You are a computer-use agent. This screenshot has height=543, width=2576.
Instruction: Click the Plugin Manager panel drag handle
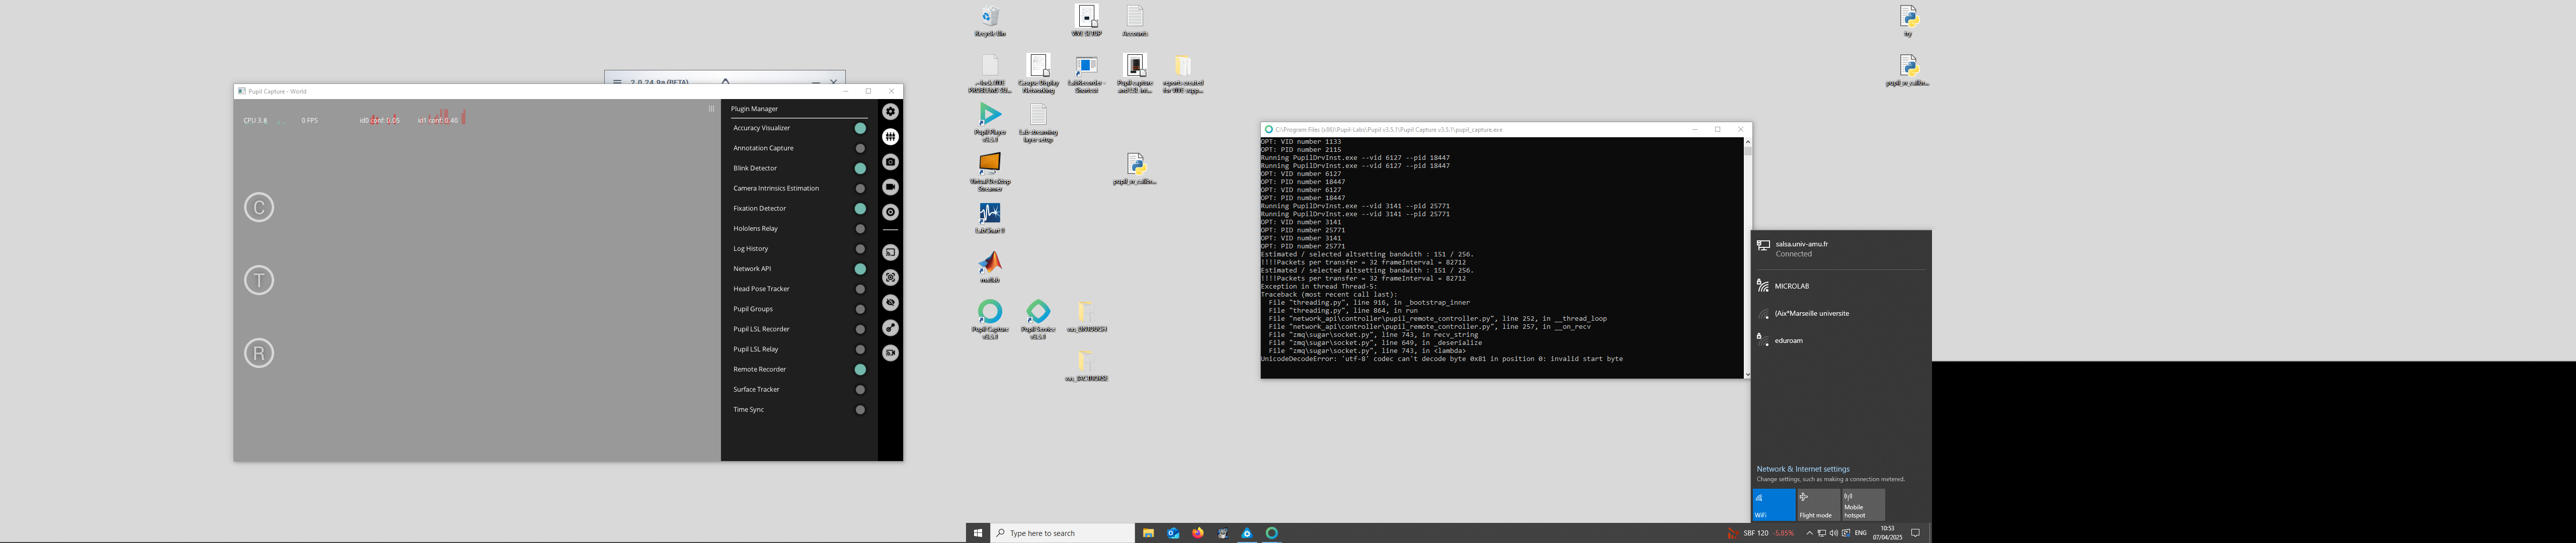[x=712, y=109]
